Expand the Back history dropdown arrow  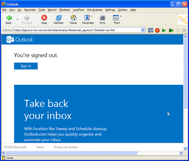point(18,19)
